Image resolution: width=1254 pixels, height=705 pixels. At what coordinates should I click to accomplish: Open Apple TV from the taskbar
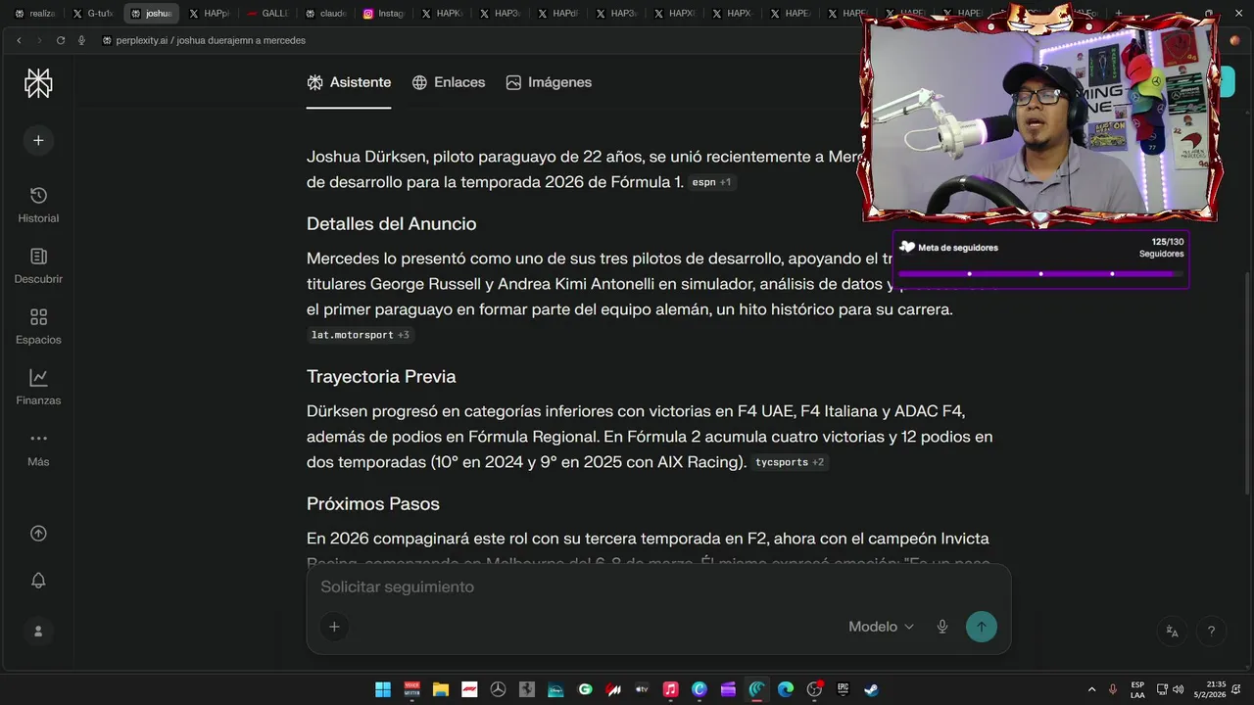pyautogui.click(x=642, y=689)
